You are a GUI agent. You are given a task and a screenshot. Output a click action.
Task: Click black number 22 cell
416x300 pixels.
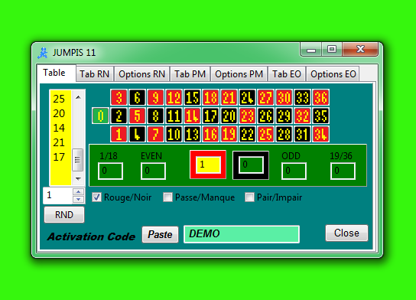coord(247,134)
